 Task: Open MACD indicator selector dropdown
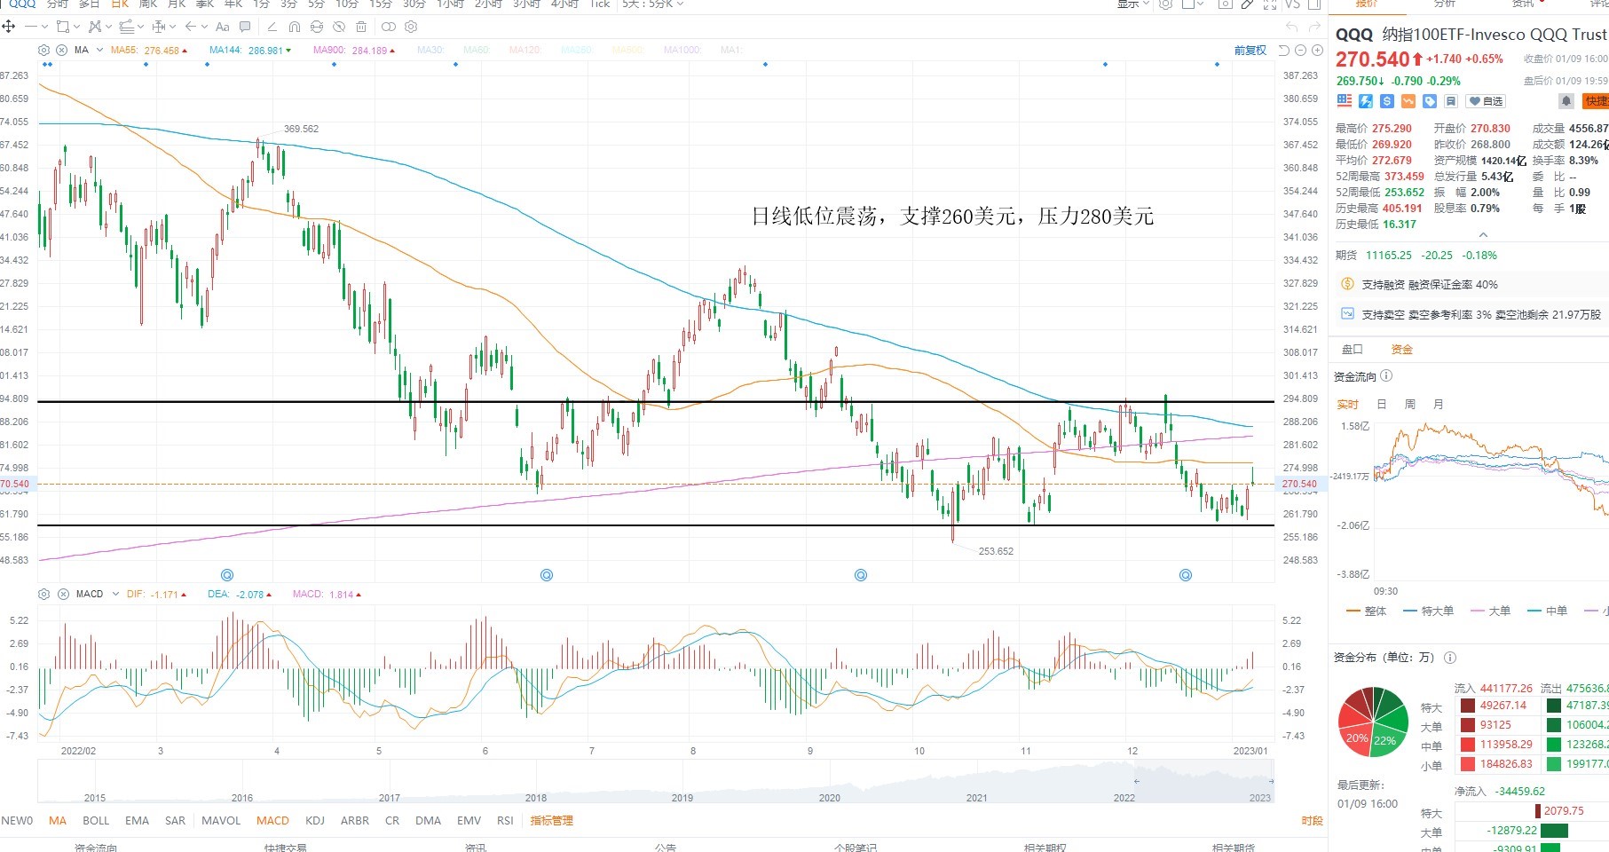pyautogui.click(x=115, y=594)
